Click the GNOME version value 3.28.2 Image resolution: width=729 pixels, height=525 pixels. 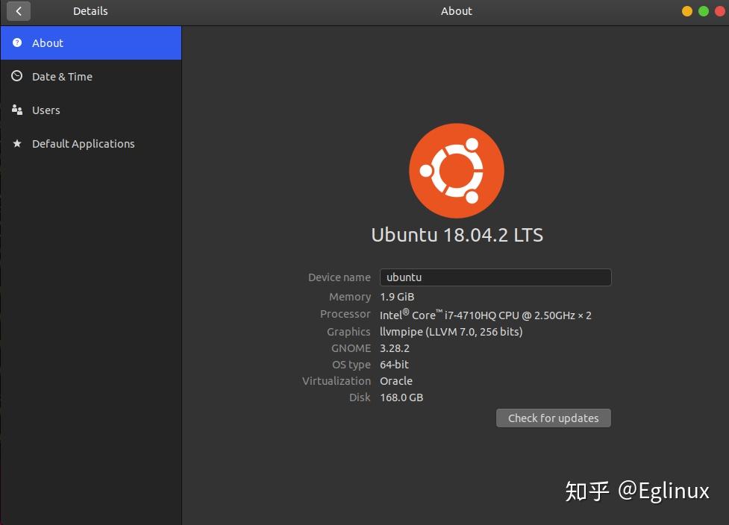click(396, 348)
